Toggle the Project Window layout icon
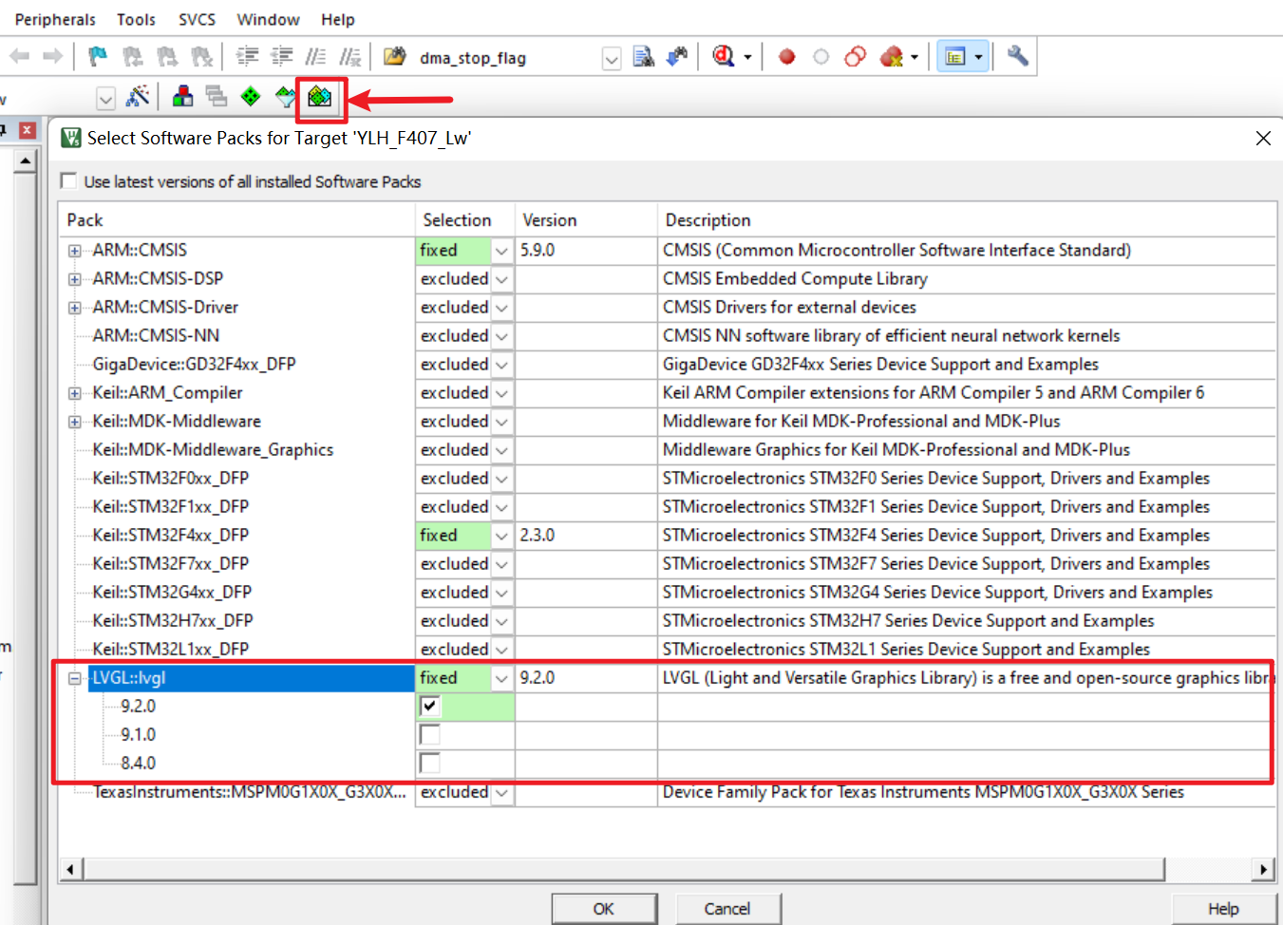 (x=954, y=57)
